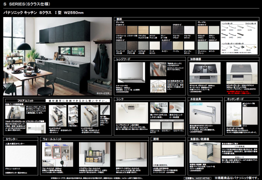Click the 扉柄 section heading
Screen dimensions: 262x180
[119, 19]
